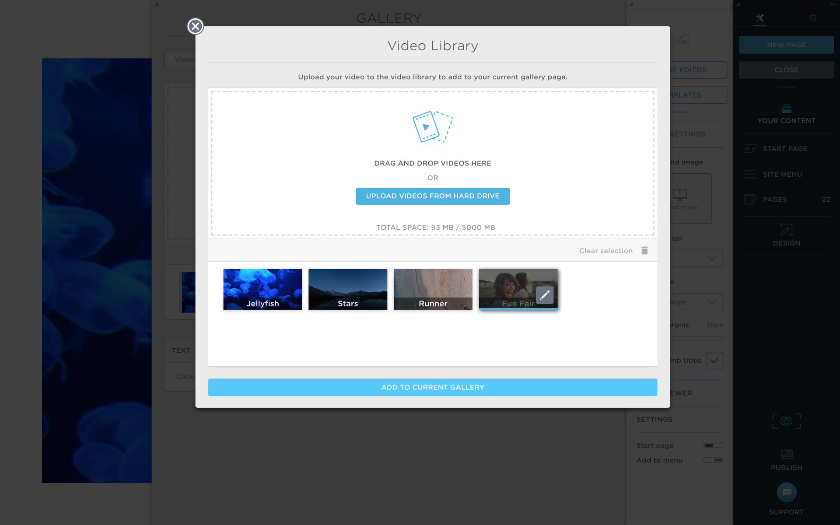This screenshot has width=840, height=525.
Task: Edit the Fun Fair video title
Action: pos(544,295)
